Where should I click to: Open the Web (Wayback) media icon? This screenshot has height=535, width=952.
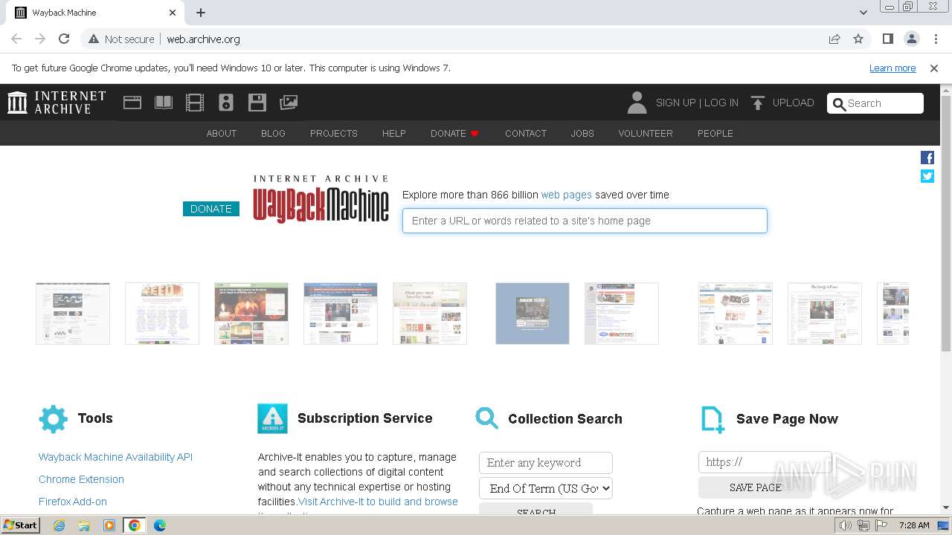tap(132, 103)
